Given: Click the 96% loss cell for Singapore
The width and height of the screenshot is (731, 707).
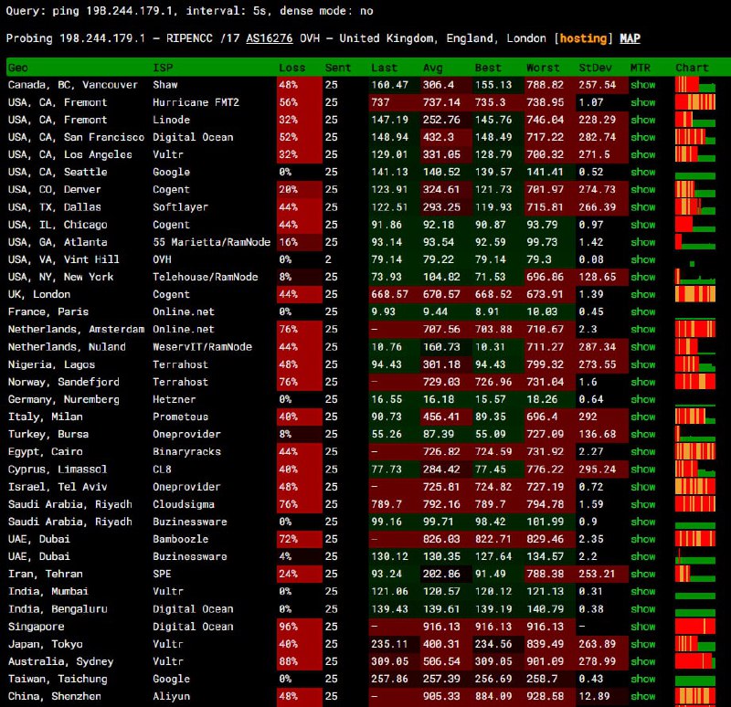Looking at the screenshot, I should point(300,627).
